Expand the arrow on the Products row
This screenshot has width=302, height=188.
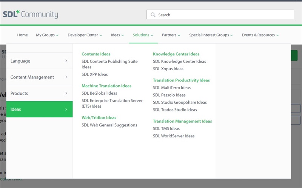(66, 93)
